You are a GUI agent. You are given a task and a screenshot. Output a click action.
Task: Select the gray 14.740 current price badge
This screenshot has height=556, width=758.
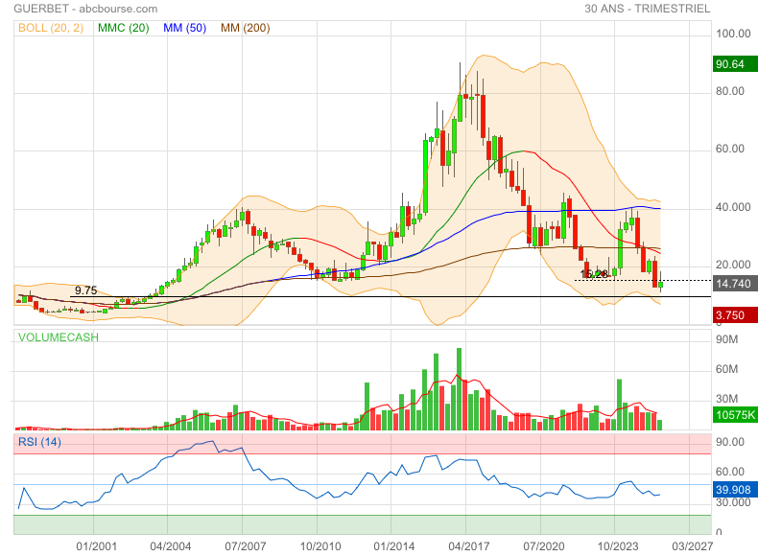pyautogui.click(x=736, y=284)
